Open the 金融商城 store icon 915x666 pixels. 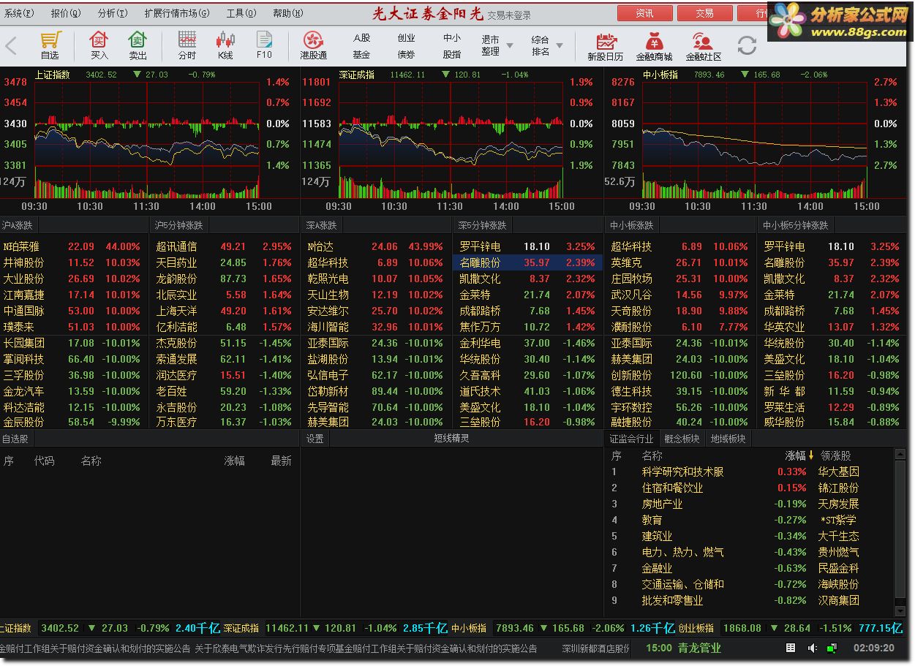point(654,45)
